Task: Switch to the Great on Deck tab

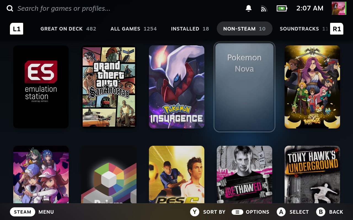Action: coord(68,29)
